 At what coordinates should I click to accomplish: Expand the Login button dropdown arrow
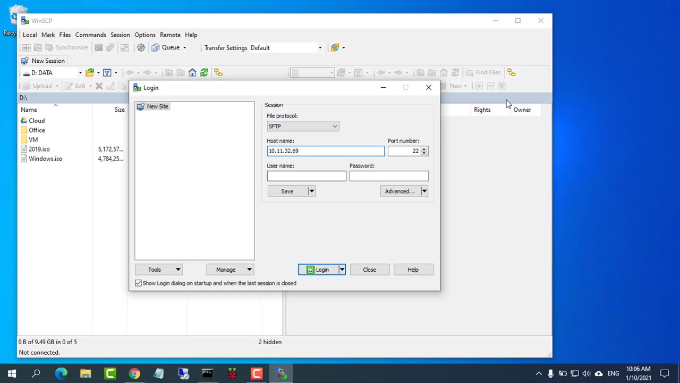tap(342, 270)
